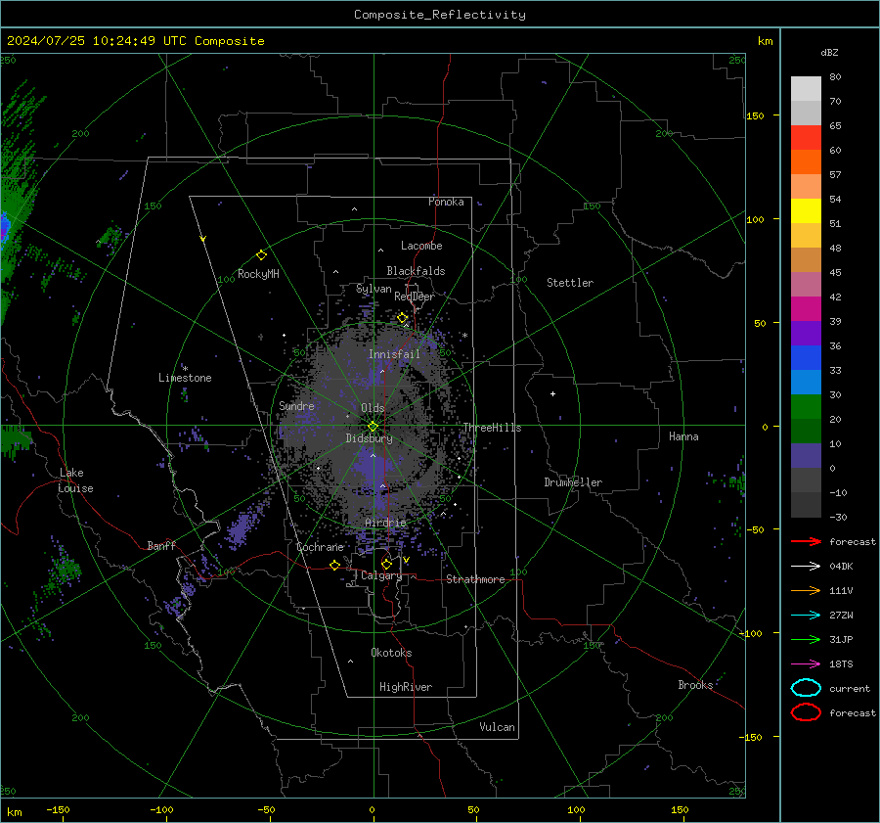880x823 pixels.
Task: Click the yellow diamond below Cochrane
Action: click(334, 565)
